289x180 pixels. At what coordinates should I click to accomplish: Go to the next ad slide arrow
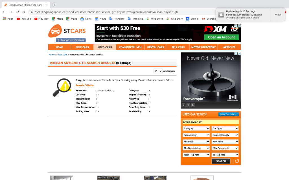(193, 105)
